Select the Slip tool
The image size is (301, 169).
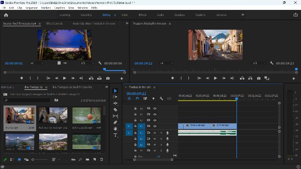point(115,116)
